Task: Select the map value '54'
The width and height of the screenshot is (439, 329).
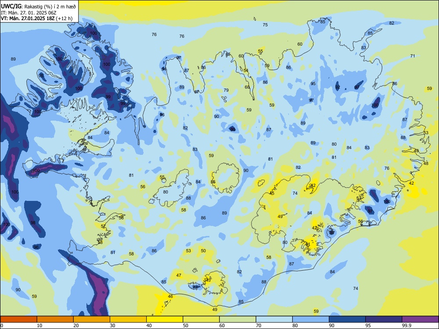Action: [x=246, y=71]
